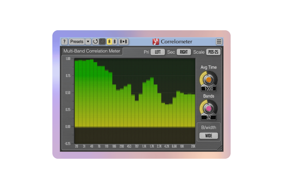Click the Bands knob

(209, 108)
